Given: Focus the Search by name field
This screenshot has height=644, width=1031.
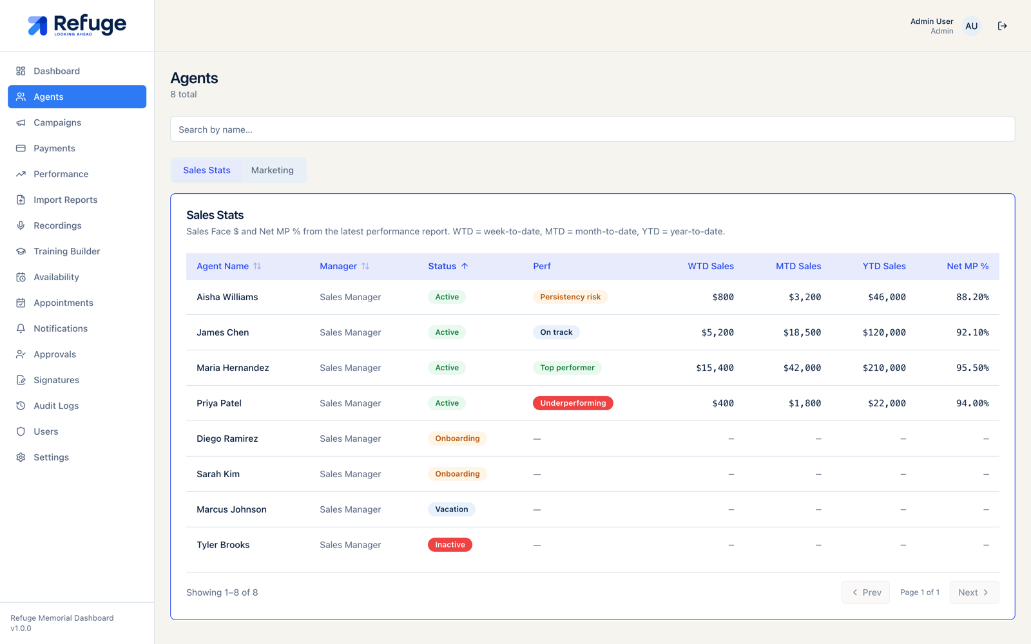Looking at the screenshot, I should pos(593,129).
